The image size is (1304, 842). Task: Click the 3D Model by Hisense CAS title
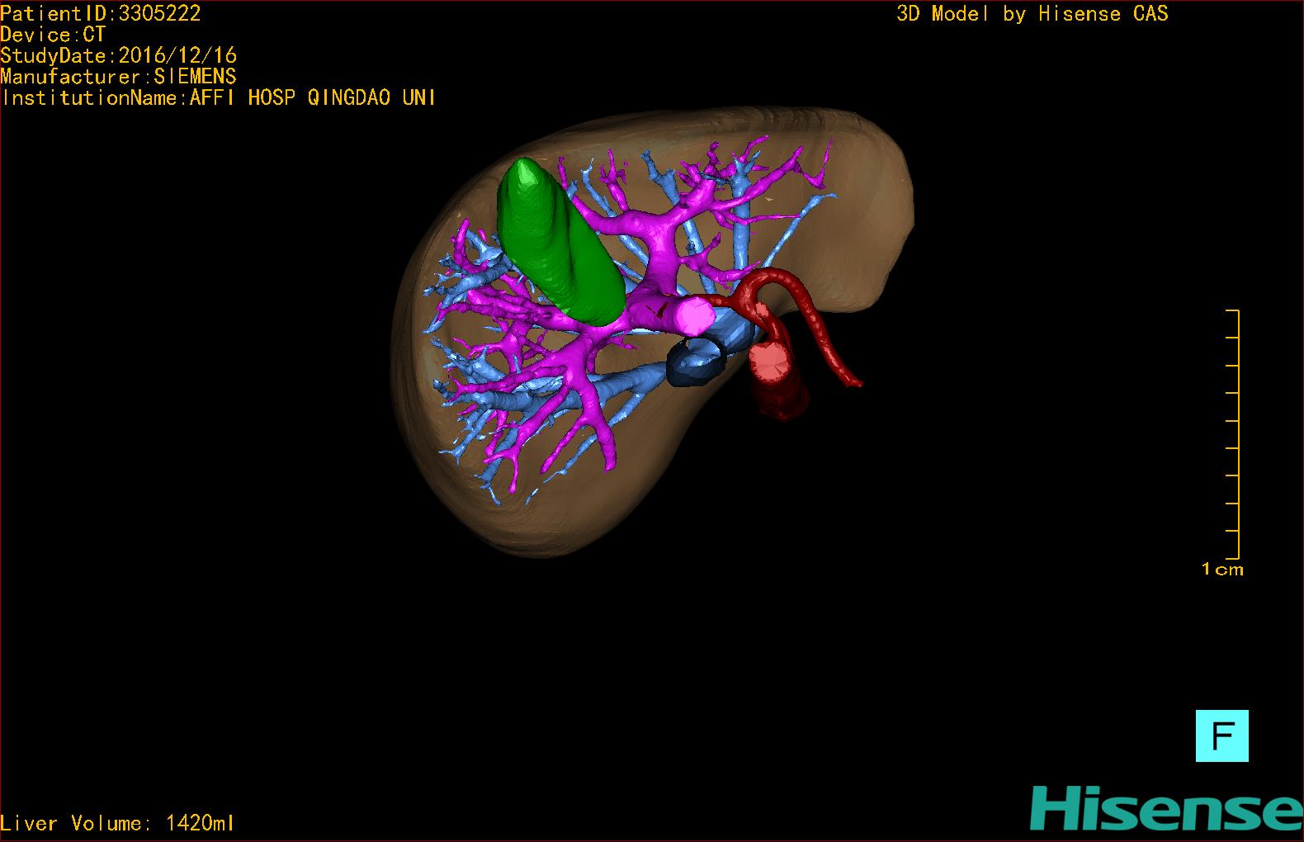tap(1032, 13)
